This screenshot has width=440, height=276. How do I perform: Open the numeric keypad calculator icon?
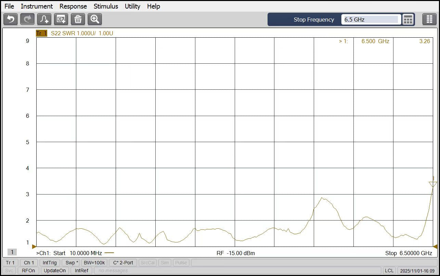[408, 20]
